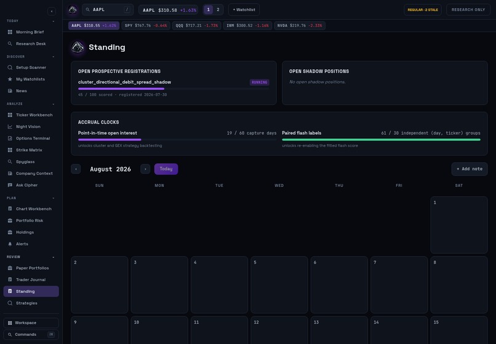Click the app logo in top bar
This screenshot has width=496, height=344.
coord(73,10)
